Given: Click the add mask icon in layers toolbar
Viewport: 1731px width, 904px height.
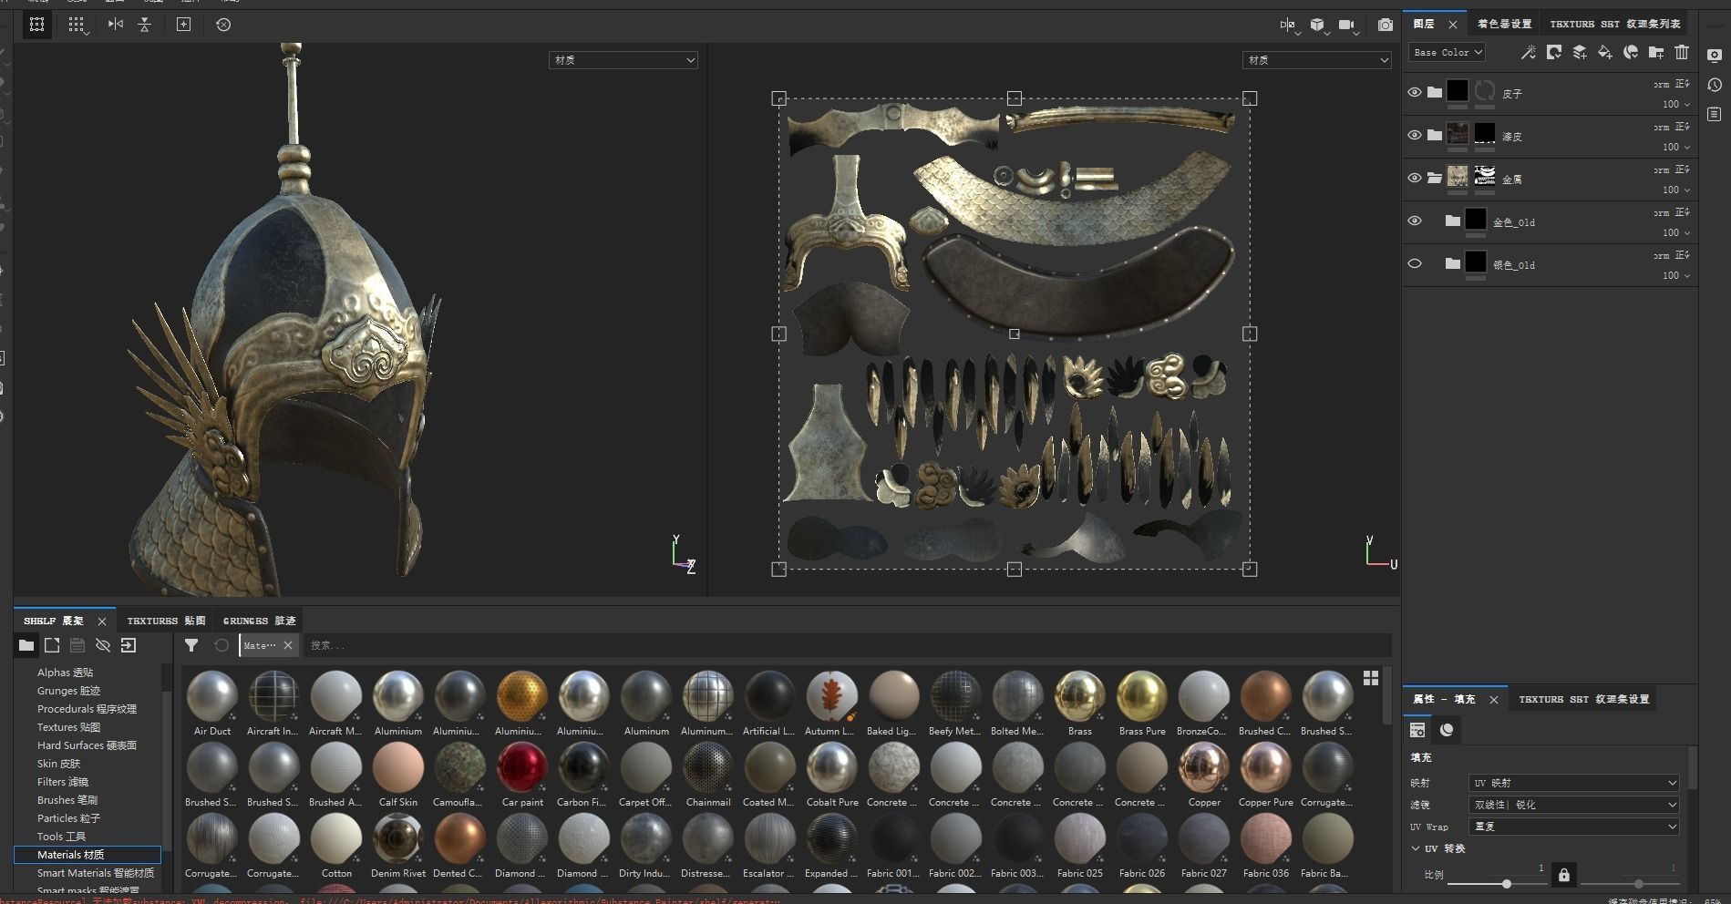Looking at the screenshot, I should (x=1554, y=53).
